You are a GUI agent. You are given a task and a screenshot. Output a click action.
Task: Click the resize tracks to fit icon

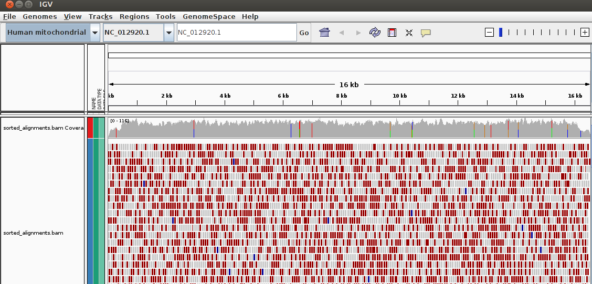(x=409, y=33)
